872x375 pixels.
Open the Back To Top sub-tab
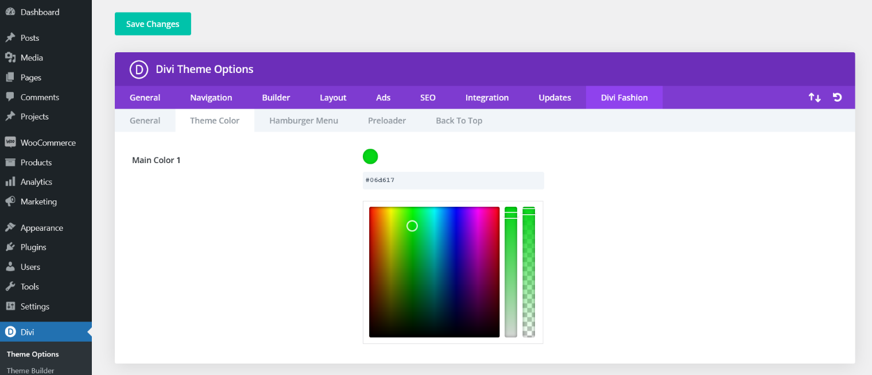pos(459,121)
